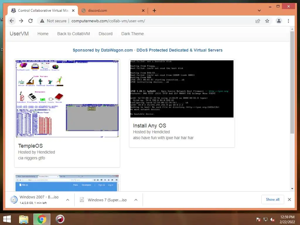Reload the current page
This screenshot has width=300, height=225.
tap(30, 21)
